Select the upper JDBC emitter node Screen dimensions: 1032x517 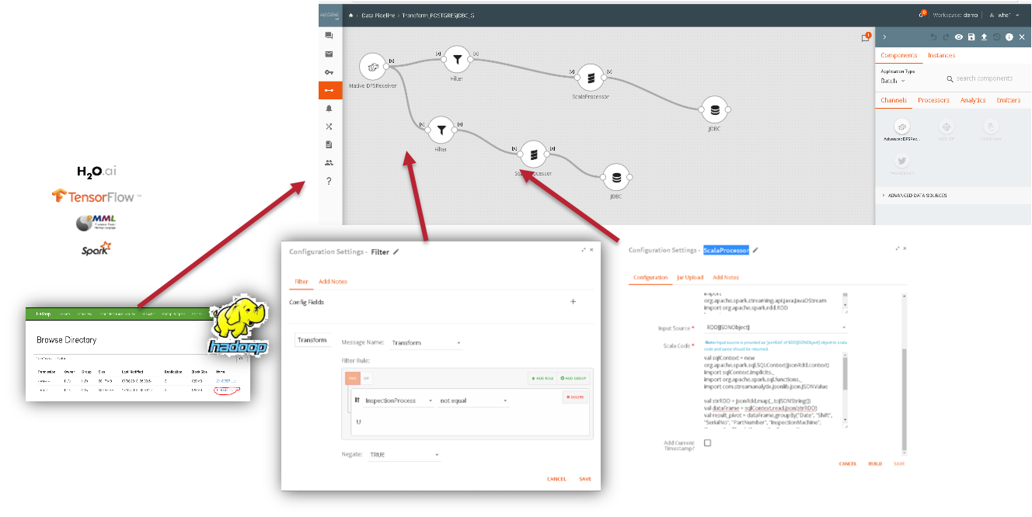[x=714, y=110]
